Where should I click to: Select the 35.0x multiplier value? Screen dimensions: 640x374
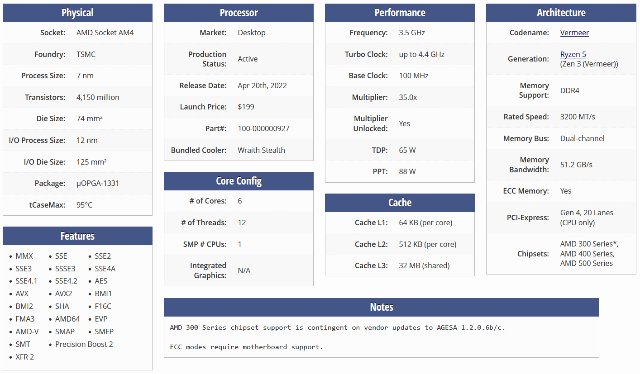click(408, 97)
